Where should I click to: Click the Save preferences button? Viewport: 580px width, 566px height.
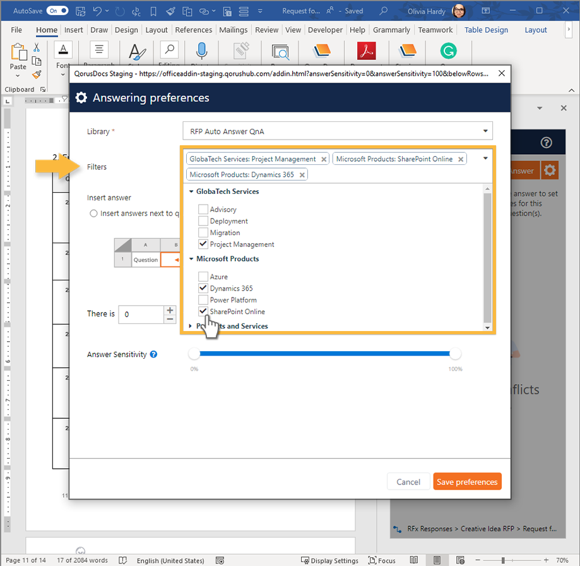pos(467,481)
